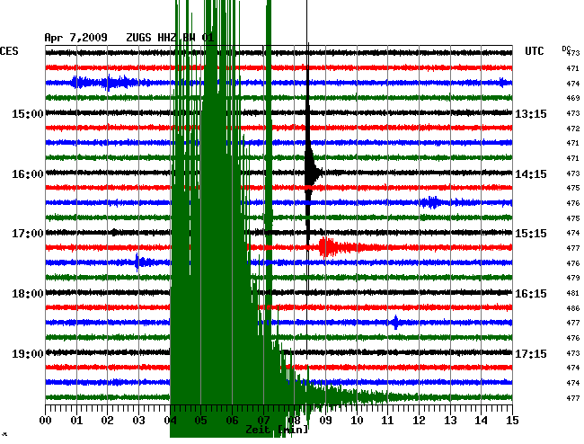Select the "19:00" local time label
Viewport: 584px width, 444px height.
[x=28, y=353]
